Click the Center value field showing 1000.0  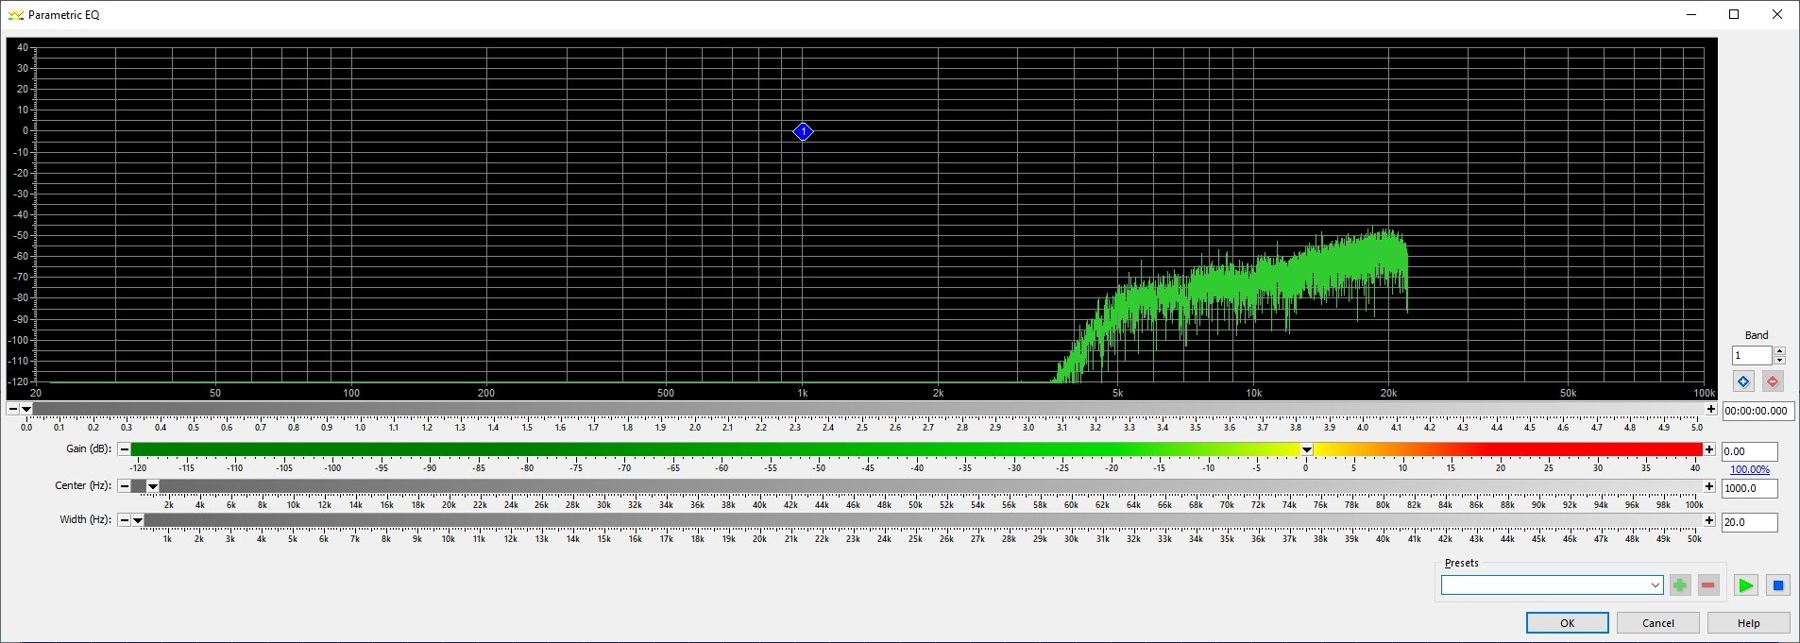coord(1749,488)
